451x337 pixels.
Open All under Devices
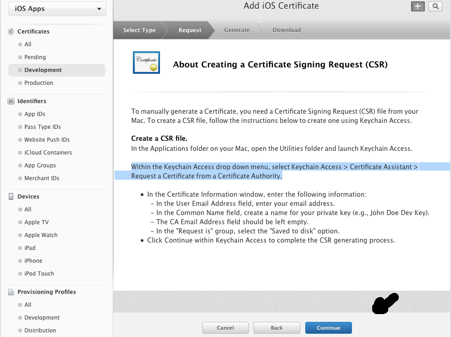tap(28, 210)
